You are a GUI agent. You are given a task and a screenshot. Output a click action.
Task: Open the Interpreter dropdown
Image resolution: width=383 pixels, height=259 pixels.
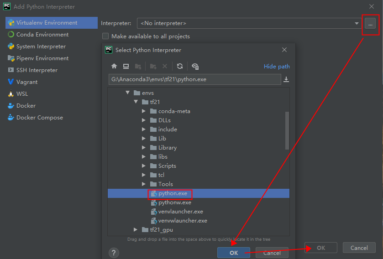pyautogui.click(x=357, y=23)
